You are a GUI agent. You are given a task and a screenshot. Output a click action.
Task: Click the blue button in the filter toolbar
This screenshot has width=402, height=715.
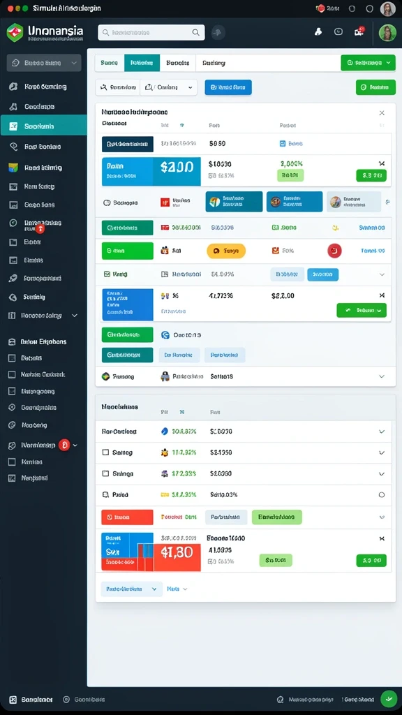pos(228,87)
